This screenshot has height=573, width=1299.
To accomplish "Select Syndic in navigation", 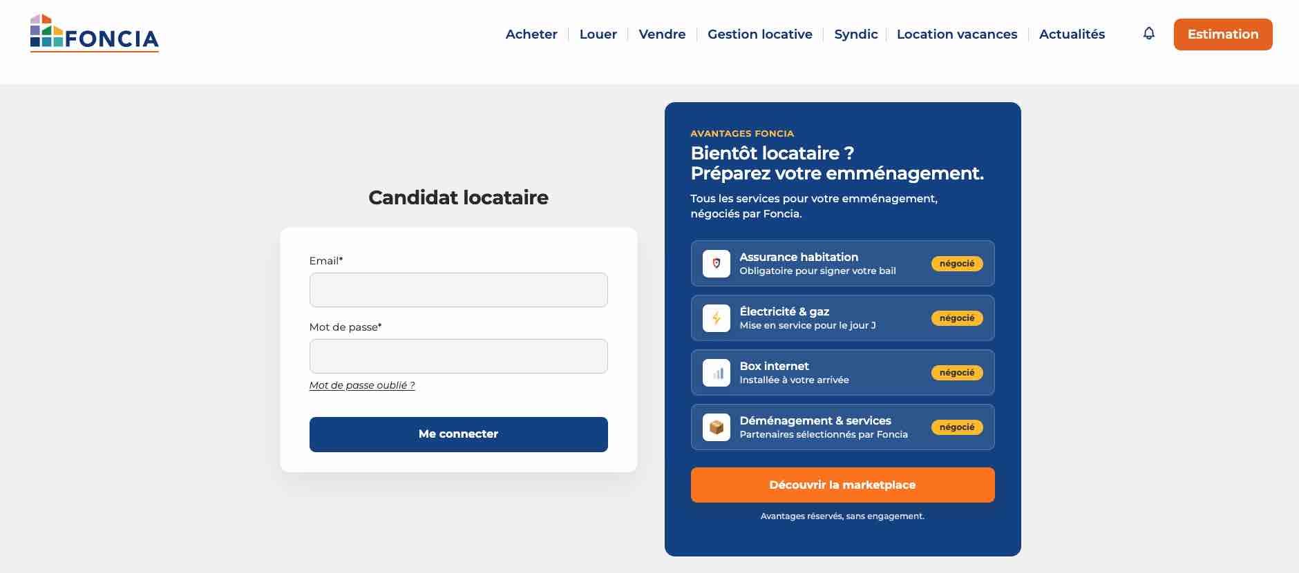I will click(856, 34).
